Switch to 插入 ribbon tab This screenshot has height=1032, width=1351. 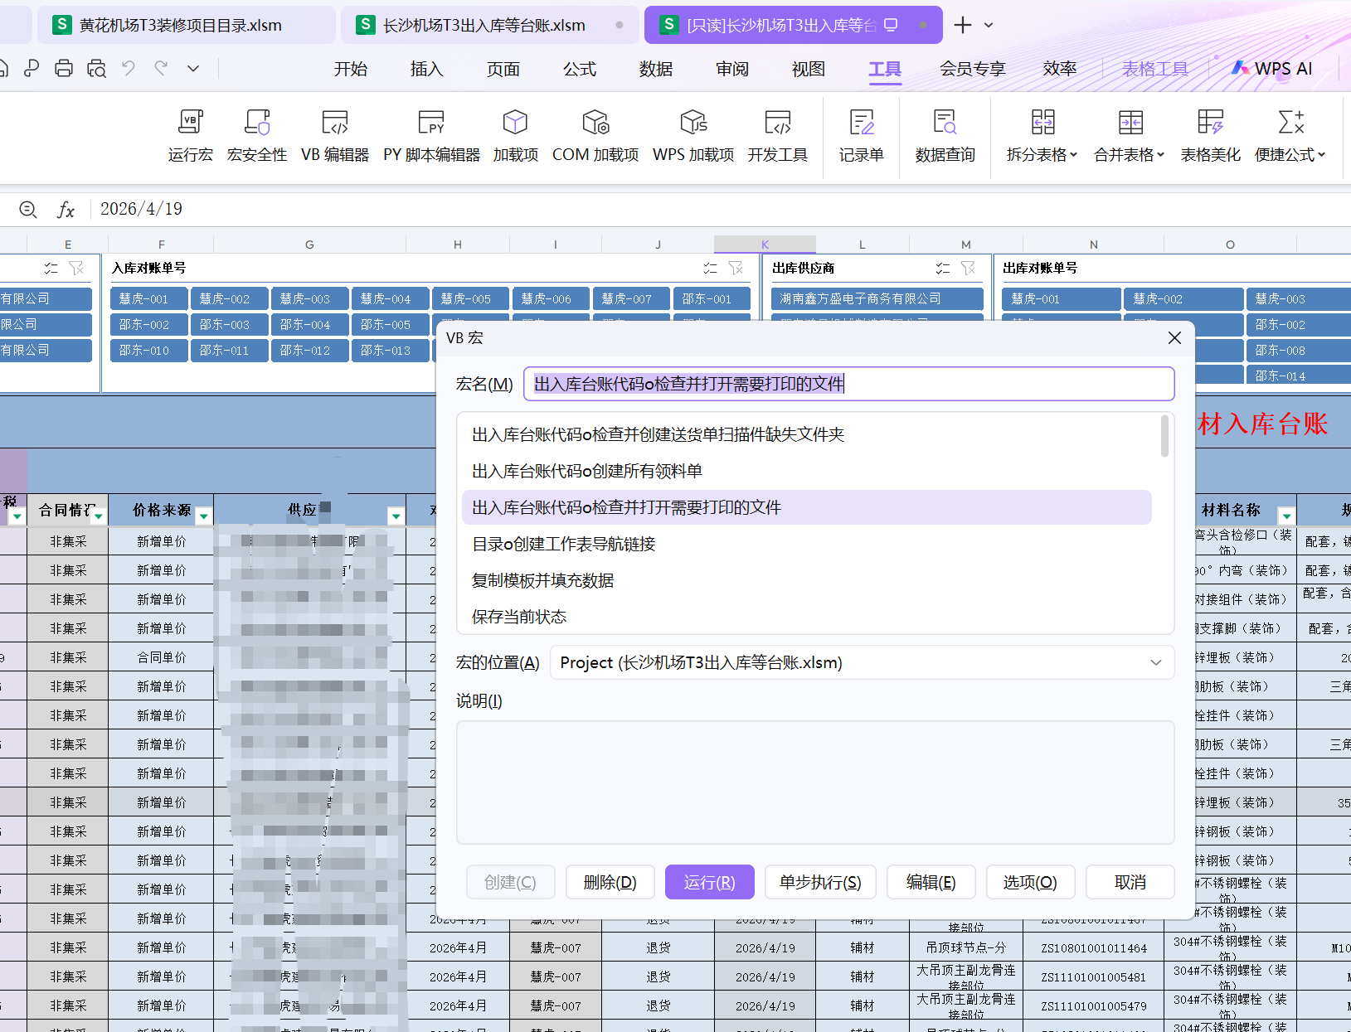pyautogui.click(x=427, y=69)
